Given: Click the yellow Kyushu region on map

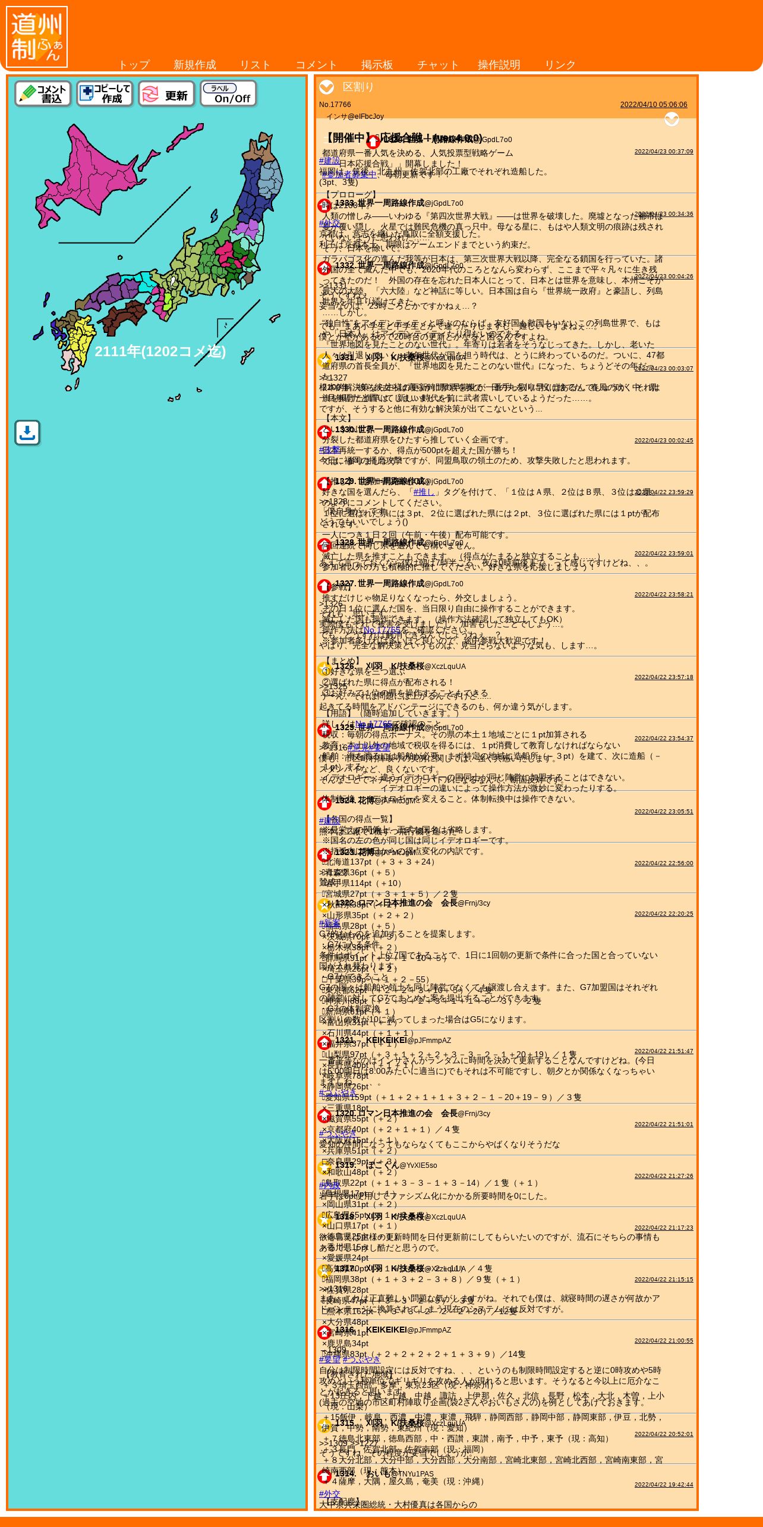Looking at the screenshot, I should (x=80, y=339).
